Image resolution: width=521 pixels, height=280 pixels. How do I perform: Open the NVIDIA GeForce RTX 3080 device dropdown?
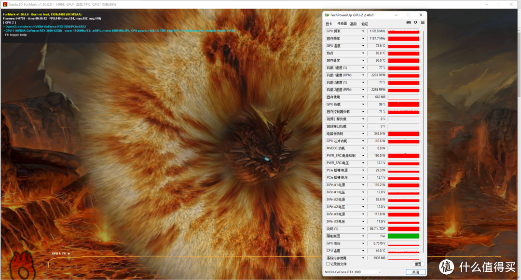coord(353,272)
